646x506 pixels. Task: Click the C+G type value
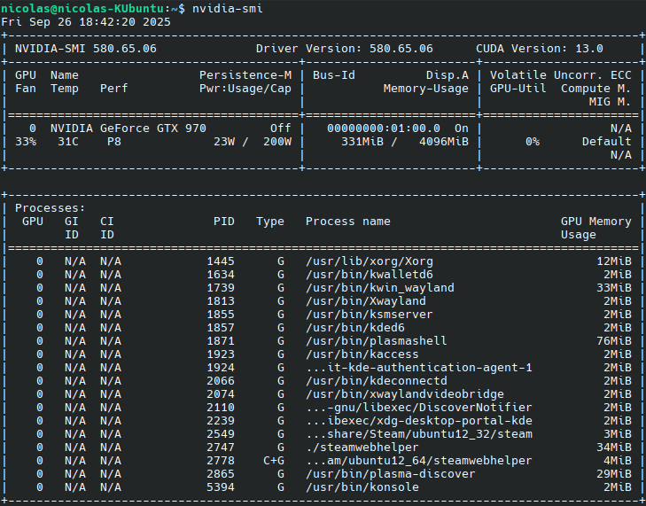pos(274,461)
